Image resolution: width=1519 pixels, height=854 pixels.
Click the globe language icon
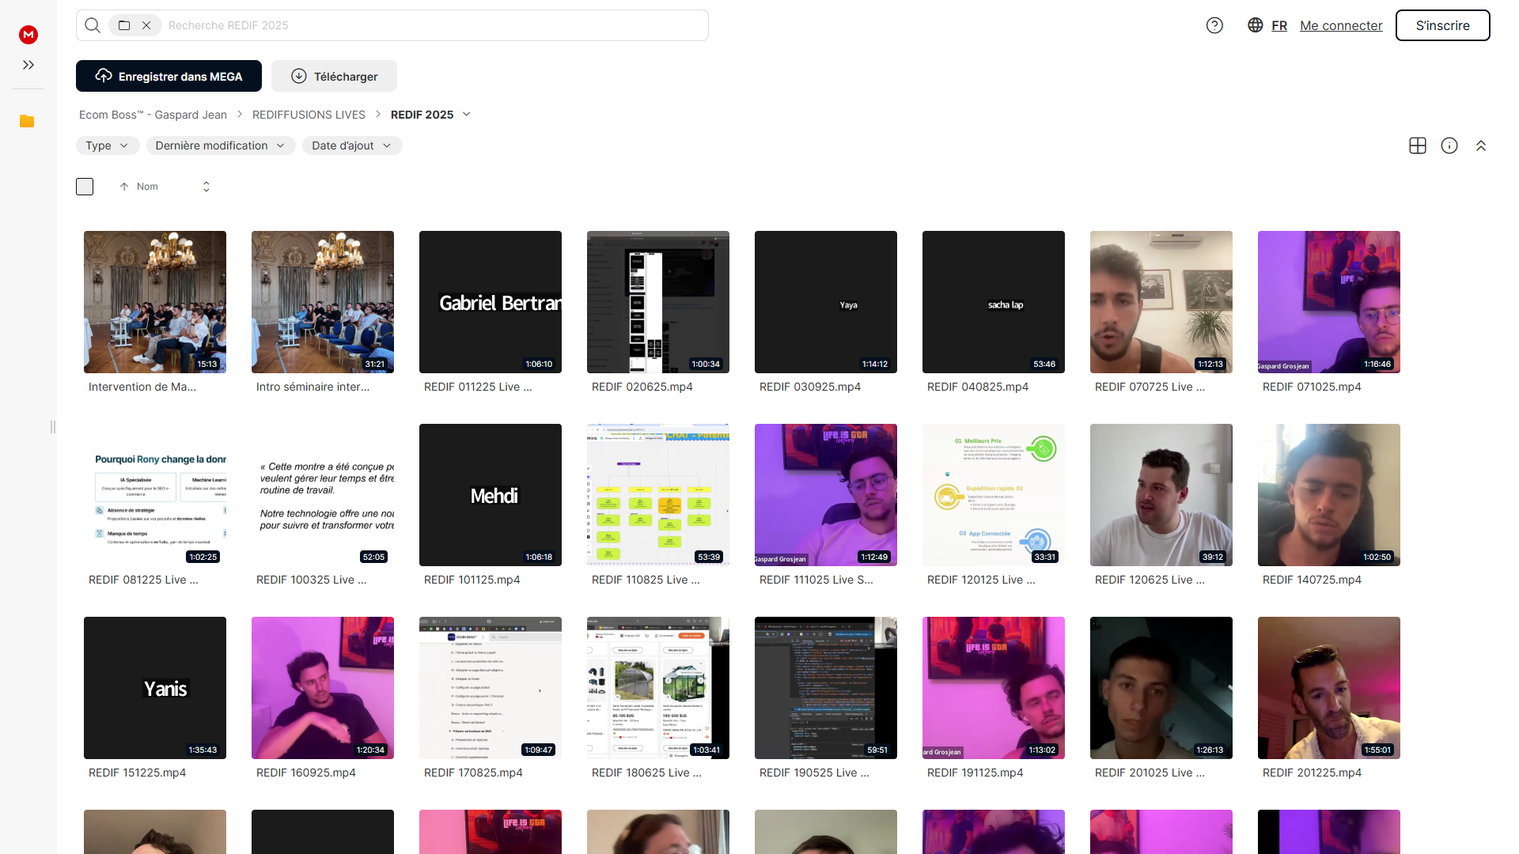point(1256,25)
